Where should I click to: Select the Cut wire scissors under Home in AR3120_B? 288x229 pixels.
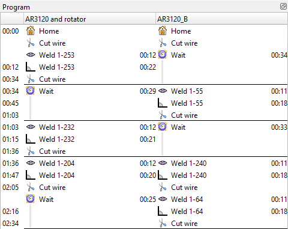click(x=163, y=43)
